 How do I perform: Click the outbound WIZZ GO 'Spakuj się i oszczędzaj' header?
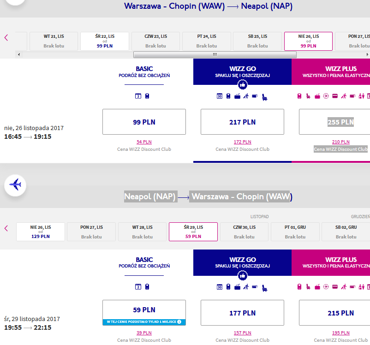[242, 72]
